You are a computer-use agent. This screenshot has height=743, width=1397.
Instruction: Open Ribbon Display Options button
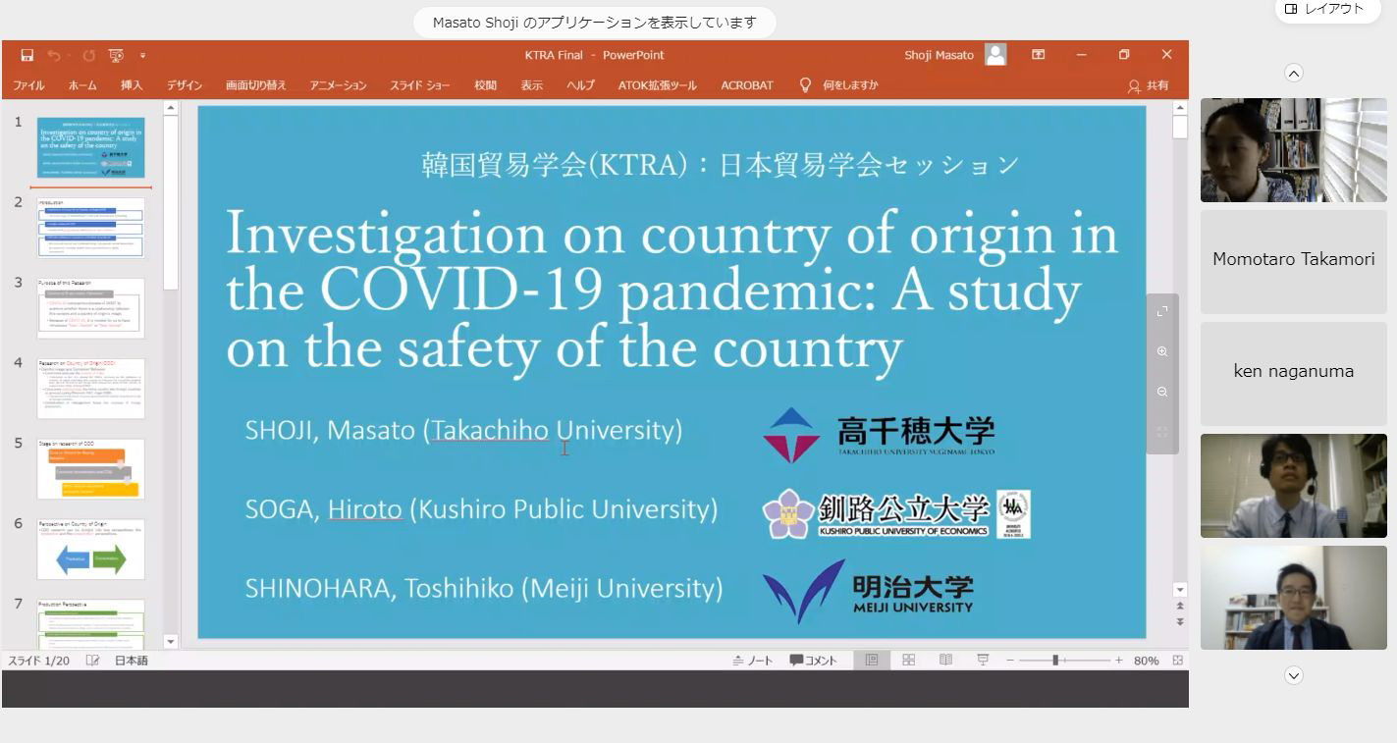coord(1038,55)
